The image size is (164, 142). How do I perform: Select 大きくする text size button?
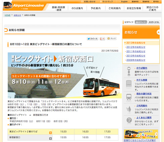(154, 22)
